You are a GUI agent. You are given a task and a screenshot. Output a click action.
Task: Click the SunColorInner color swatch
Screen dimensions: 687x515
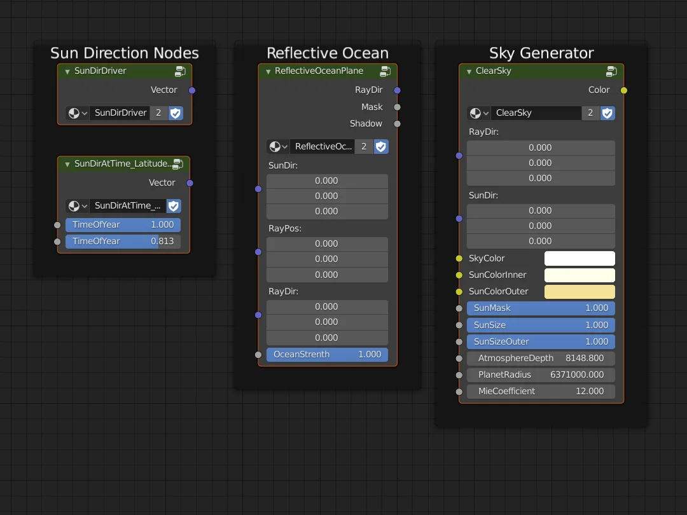click(x=579, y=275)
